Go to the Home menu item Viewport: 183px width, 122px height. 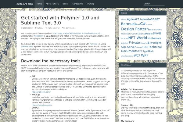39,4
